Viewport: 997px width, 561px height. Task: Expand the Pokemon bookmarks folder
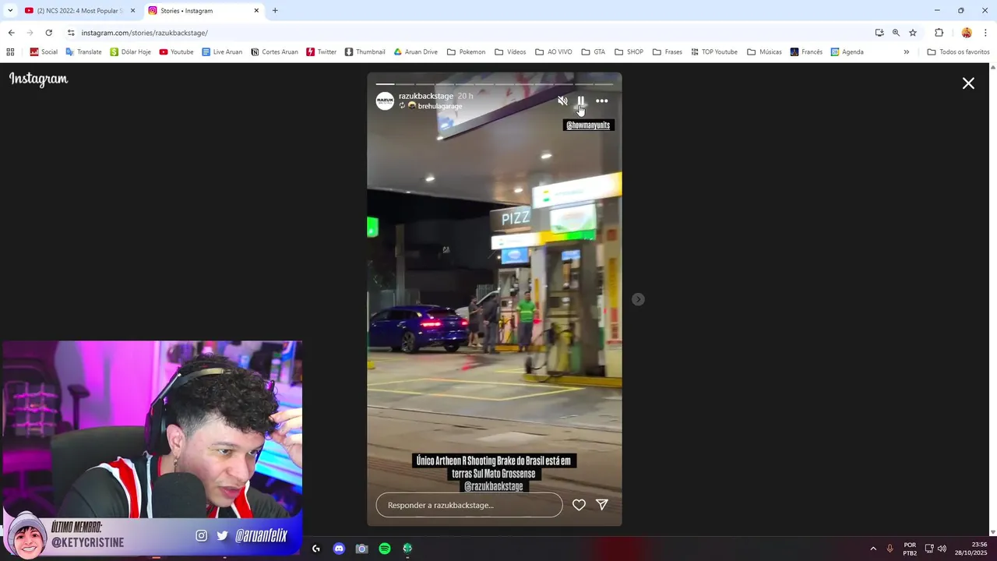tap(466, 52)
